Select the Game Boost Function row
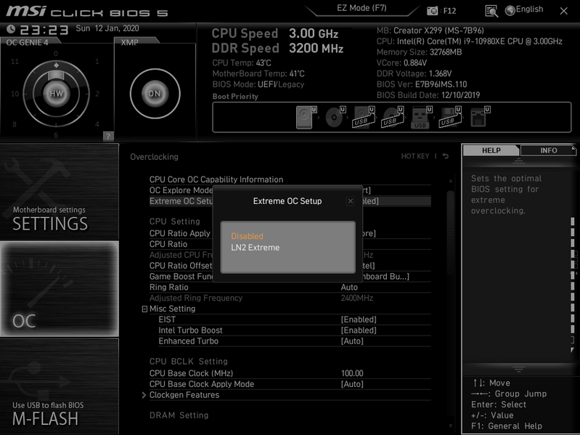This screenshot has width=580, height=435. (290, 276)
